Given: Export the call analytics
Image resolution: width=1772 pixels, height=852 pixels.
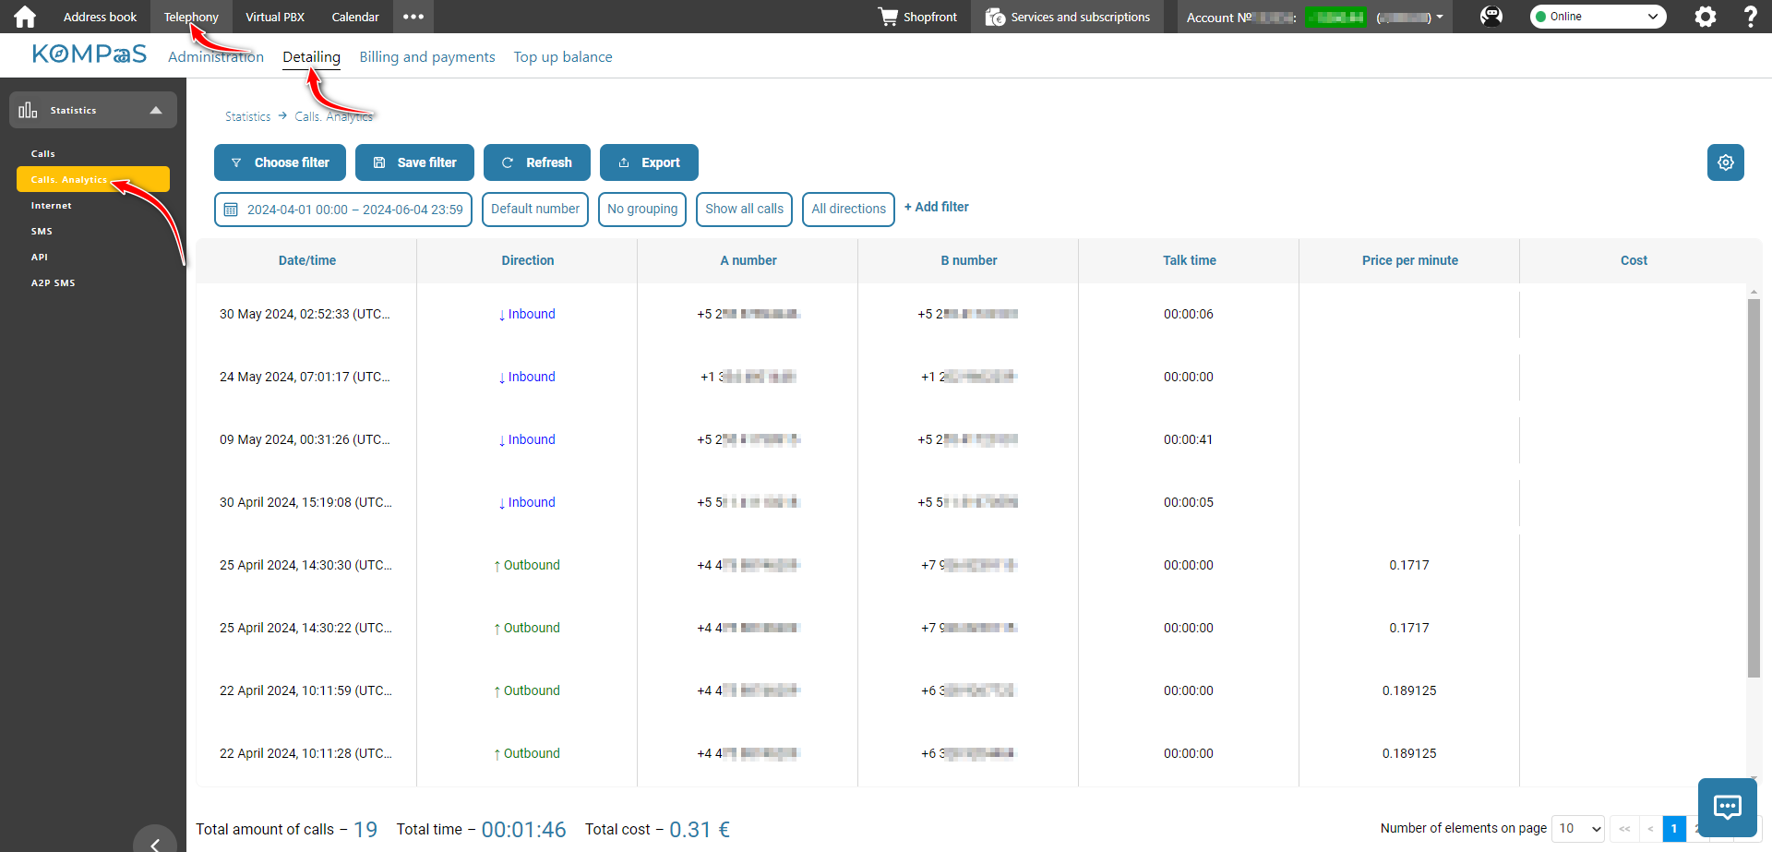Looking at the screenshot, I should (x=649, y=162).
